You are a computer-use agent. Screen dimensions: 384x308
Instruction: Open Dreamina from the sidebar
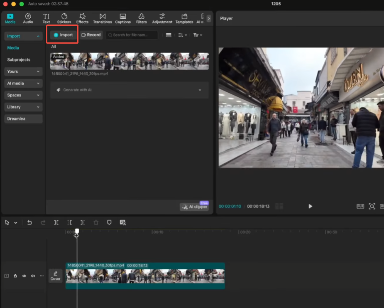tap(23, 118)
